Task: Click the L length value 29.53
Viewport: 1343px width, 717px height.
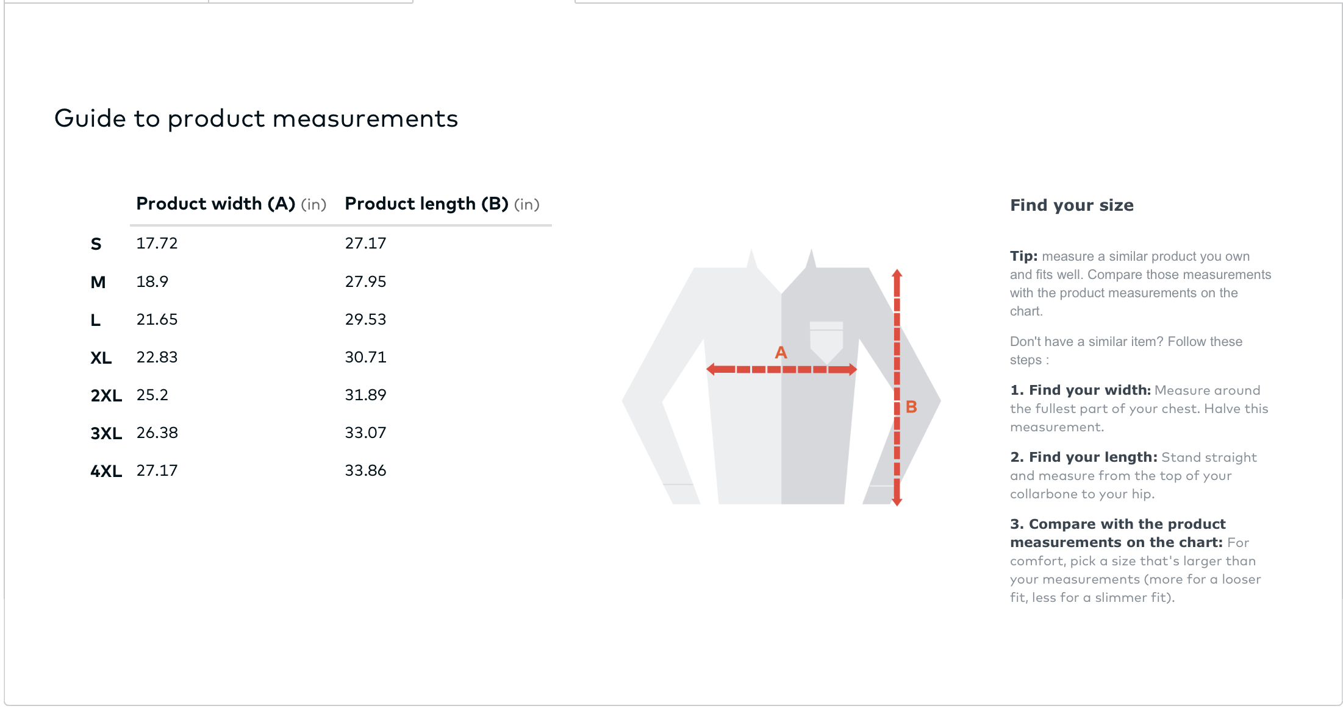Action: pos(365,319)
